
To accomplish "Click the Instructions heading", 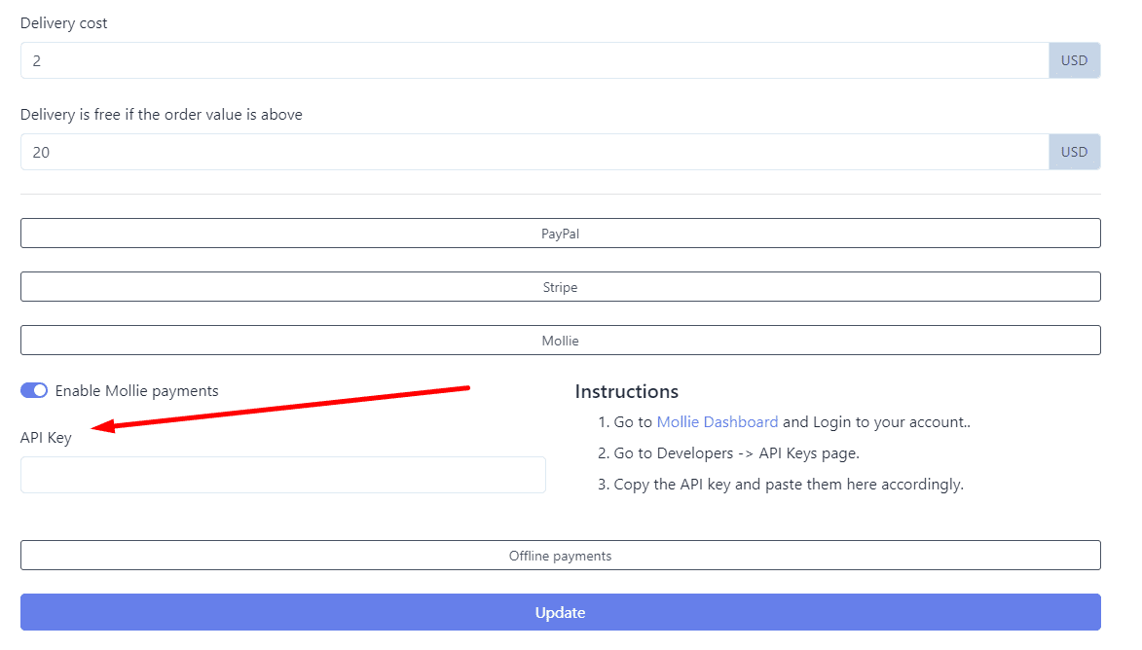I will pyautogui.click(x=626, y=391).
